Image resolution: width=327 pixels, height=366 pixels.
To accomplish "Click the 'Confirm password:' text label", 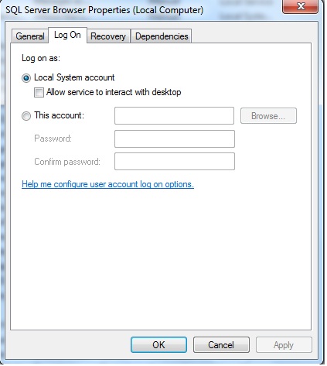I will (67, 162).
